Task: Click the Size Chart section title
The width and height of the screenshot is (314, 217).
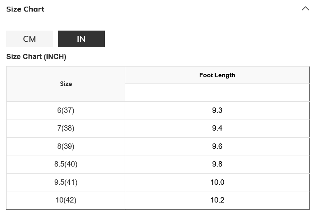Action: [25, 9]
